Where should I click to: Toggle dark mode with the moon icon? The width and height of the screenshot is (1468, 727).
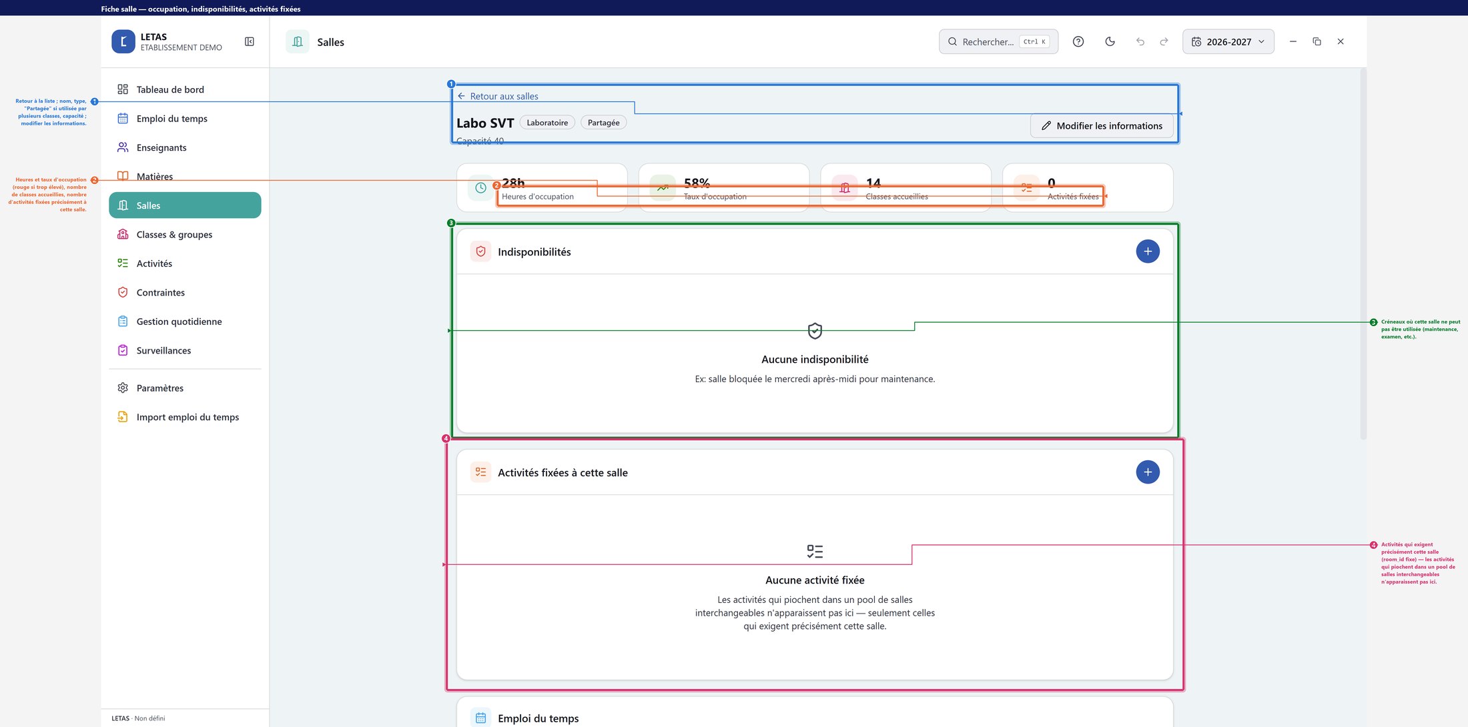[x=1110, y=41]
